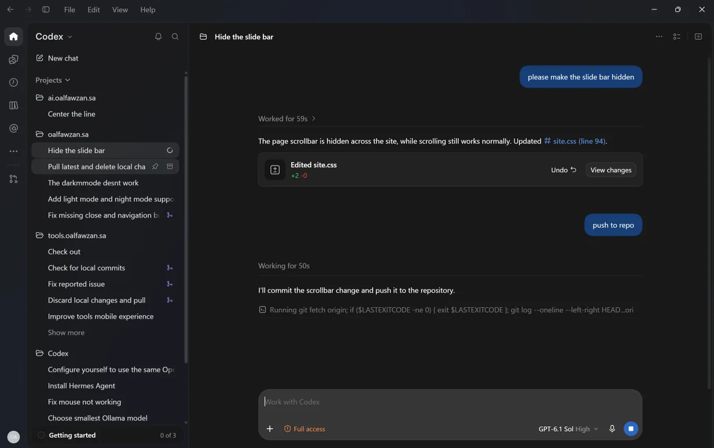The width and height of the screenshot is (714, 448).
Task: Click the microphone dictation icon
Action: point(612,429)
